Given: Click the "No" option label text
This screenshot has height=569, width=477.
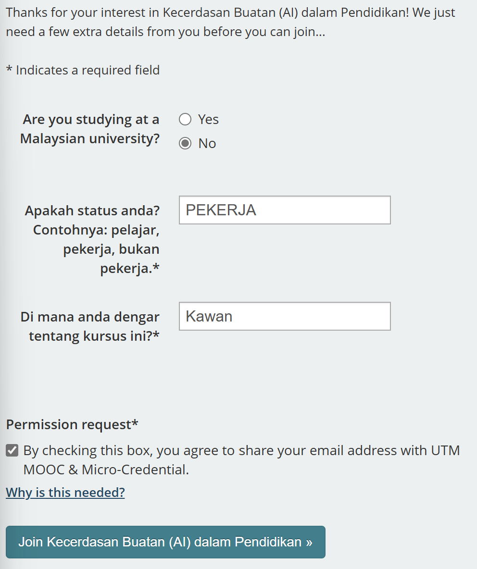Looking at the screenshot, I should 207,143.
